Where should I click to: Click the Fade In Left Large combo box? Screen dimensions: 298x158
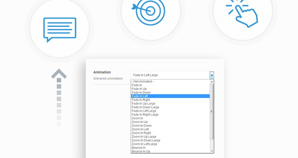coord(172,75)
